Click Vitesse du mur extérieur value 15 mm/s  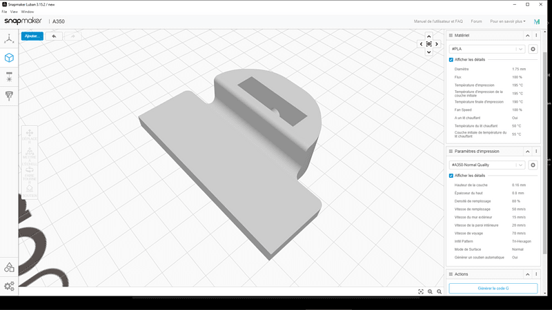click(x=519, y=217)
